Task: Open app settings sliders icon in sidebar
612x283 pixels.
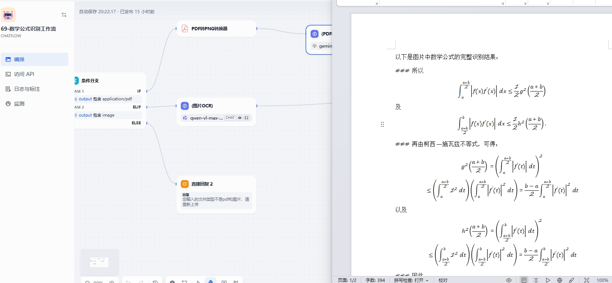Action: coord(64,15)
